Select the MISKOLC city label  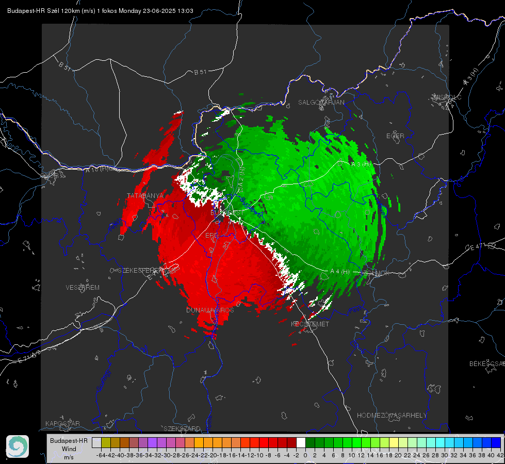[x=447, y=97]
